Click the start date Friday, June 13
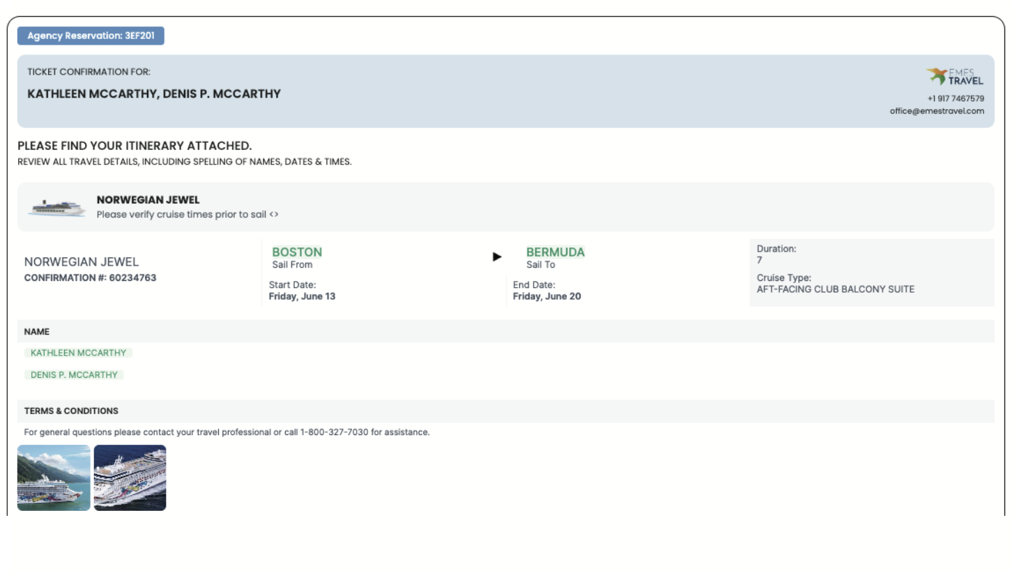This screenshot has height=573, width=1019. pyautogui.click(x=302, y=296)
